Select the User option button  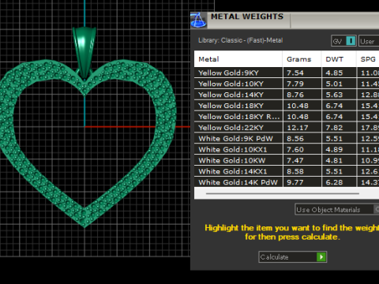(369, 41)
